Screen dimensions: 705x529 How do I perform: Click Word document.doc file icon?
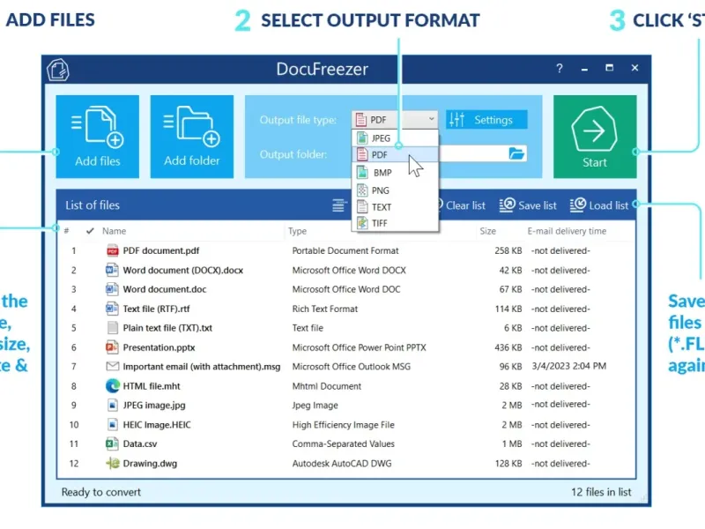coord(112,289)
